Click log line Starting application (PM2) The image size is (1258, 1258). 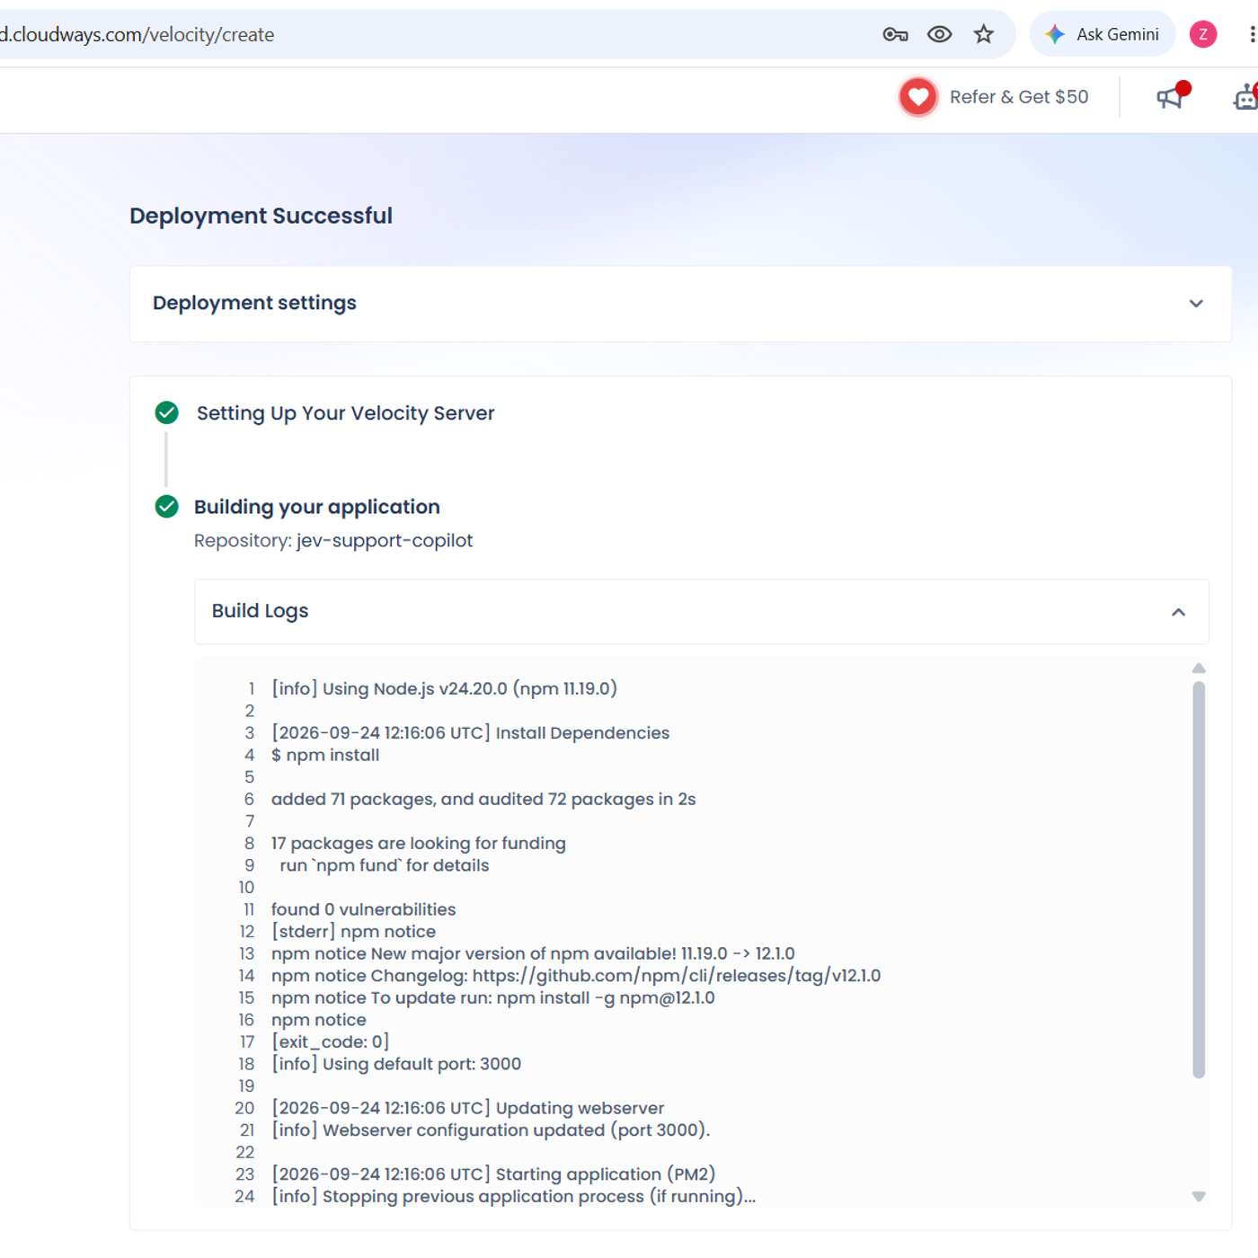[493, 1174]
